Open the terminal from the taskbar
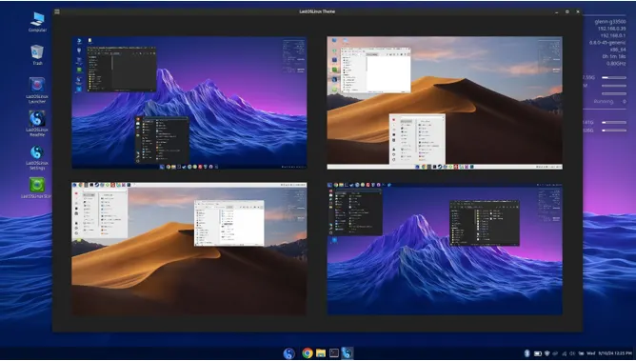Viewport: 636px width, 361px height. pos(334,352)
